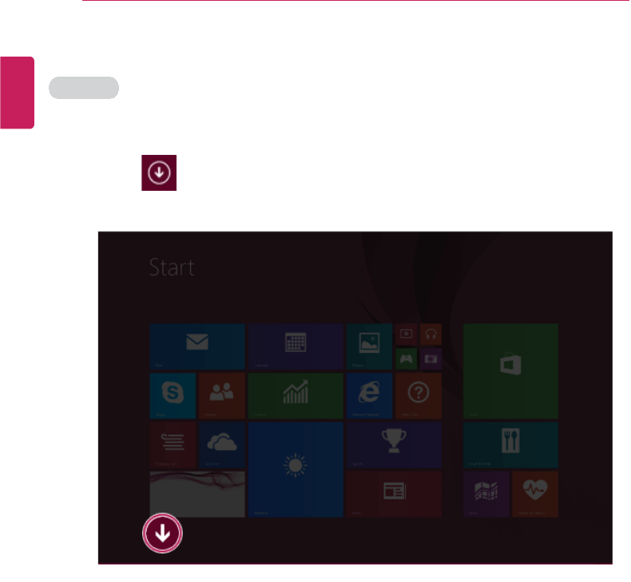Open the Camera small tile
This screenshot has width=631, height=582.
click(431, 358)
